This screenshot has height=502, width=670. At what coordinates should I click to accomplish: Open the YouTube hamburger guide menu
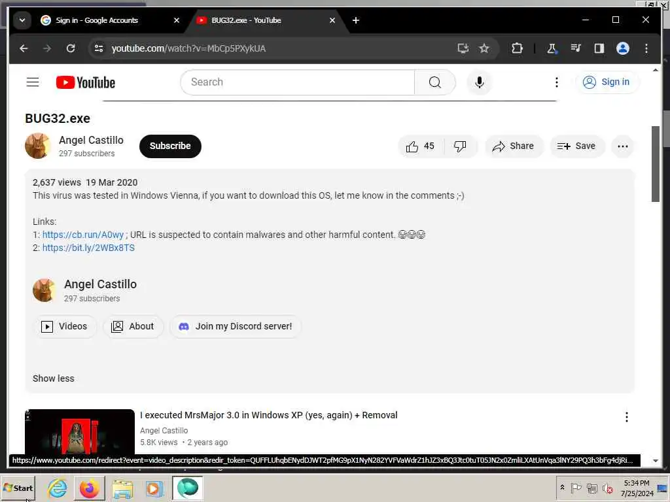click(33, 82)
